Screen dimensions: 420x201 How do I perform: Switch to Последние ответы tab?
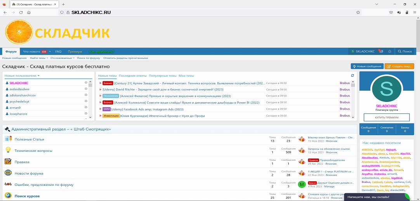(133, 76)
